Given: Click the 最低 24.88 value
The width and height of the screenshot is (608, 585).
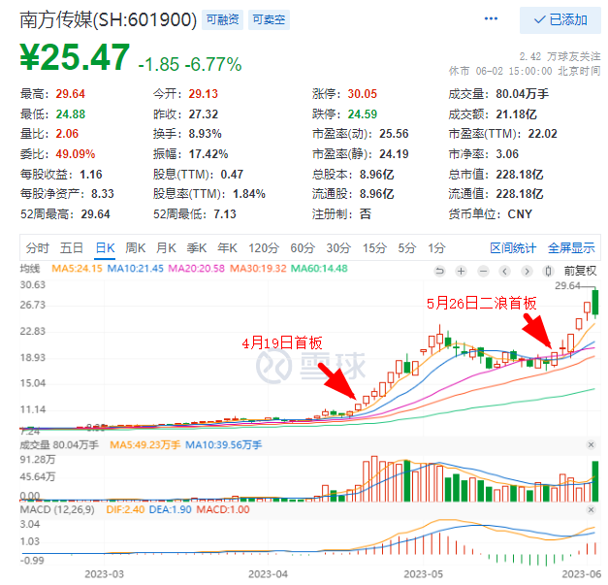Looking at the screenshot, I should [71, 114].
